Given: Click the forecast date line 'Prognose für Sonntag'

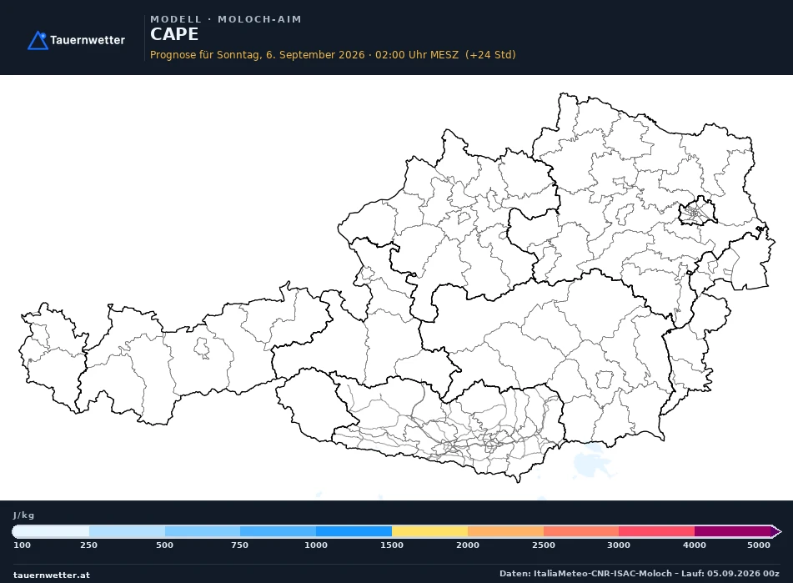Looking at the screenshot, I should point(333,54).
